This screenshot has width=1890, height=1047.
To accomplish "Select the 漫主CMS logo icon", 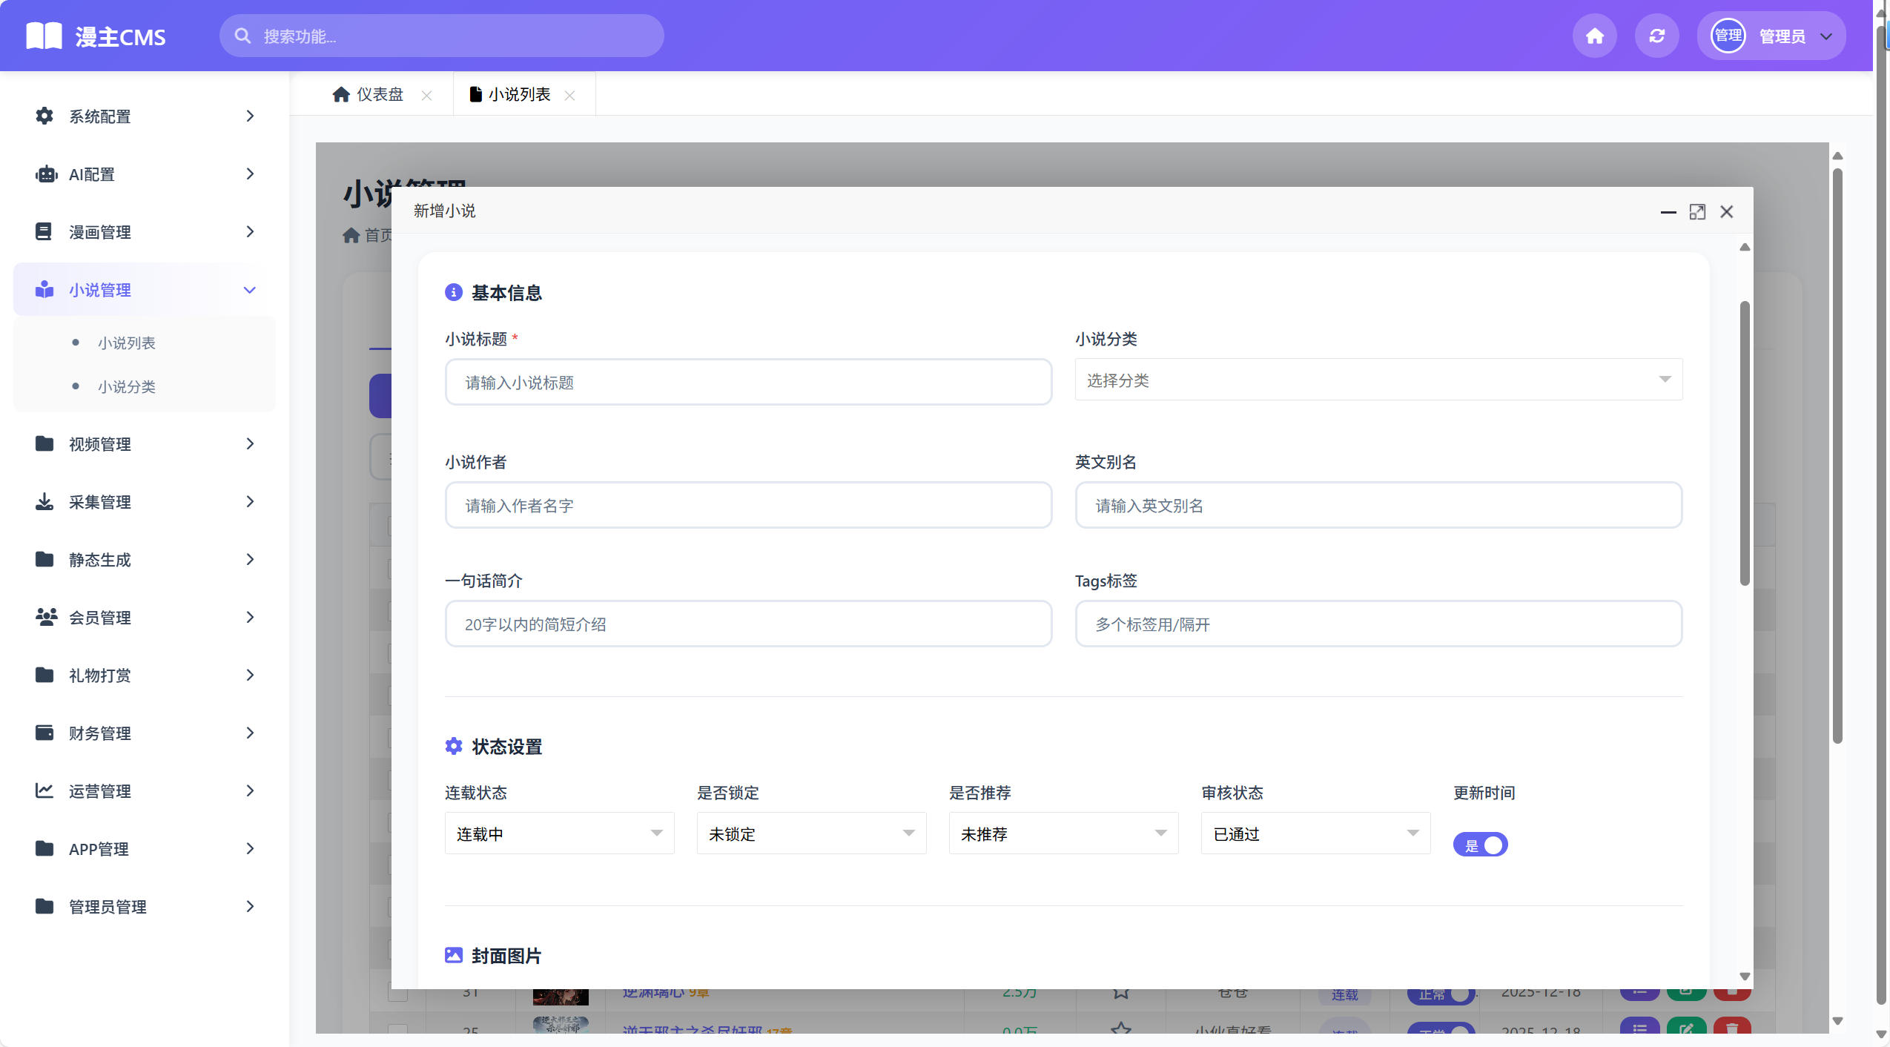I will (x=43, y=35).
